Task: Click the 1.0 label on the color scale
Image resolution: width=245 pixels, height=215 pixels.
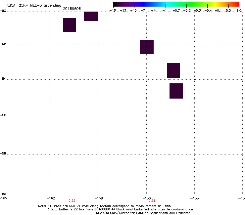Action: 239,11
